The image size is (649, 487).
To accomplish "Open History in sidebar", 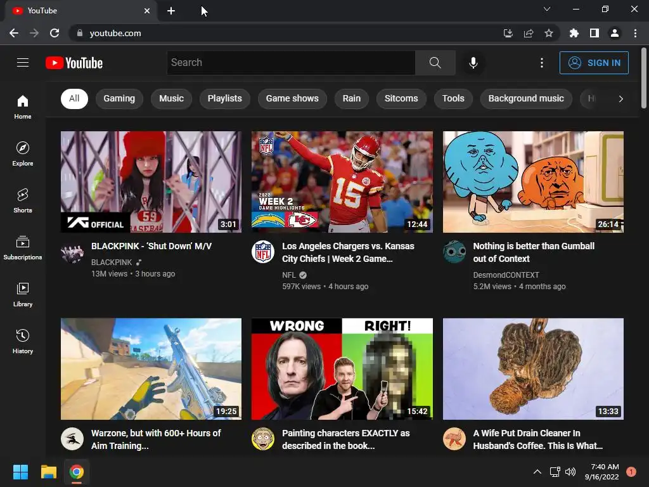I will (23, 341).
